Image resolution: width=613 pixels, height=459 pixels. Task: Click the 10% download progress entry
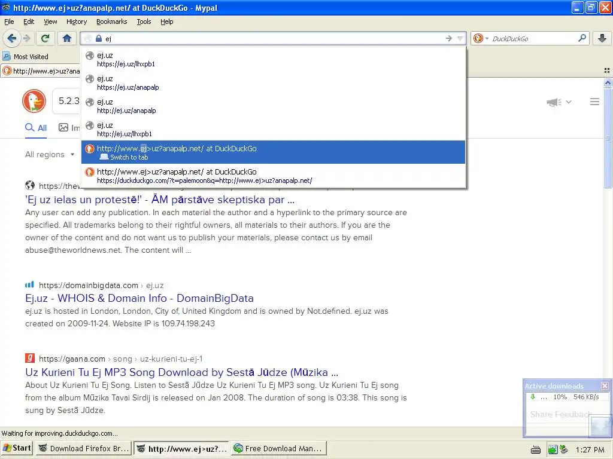pos(568,397)
